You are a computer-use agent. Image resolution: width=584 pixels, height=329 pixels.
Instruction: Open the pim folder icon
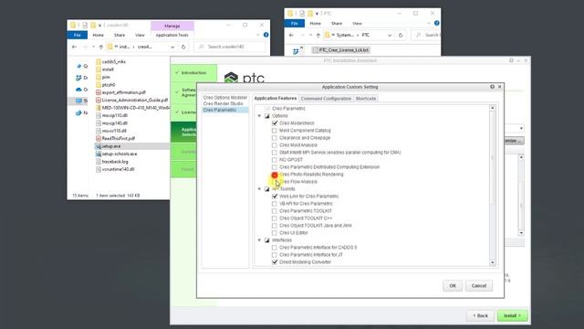coord(99,77)
